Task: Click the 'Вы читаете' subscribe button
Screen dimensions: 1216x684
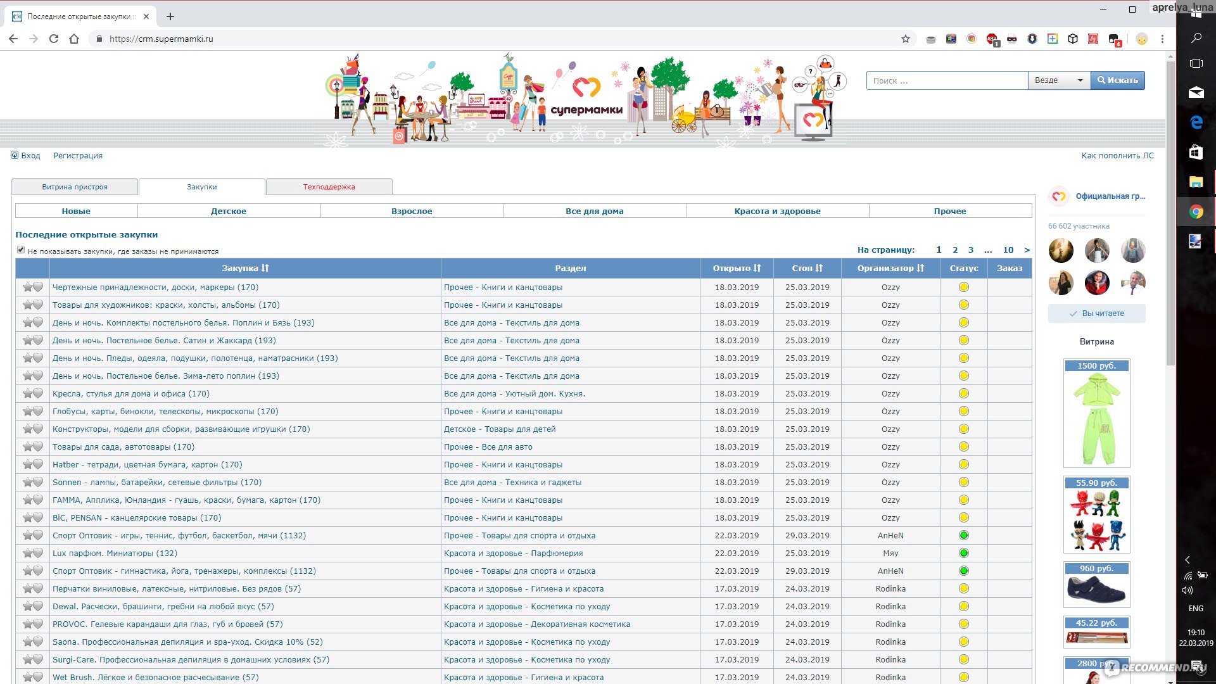Action: tap(1096, 313)
